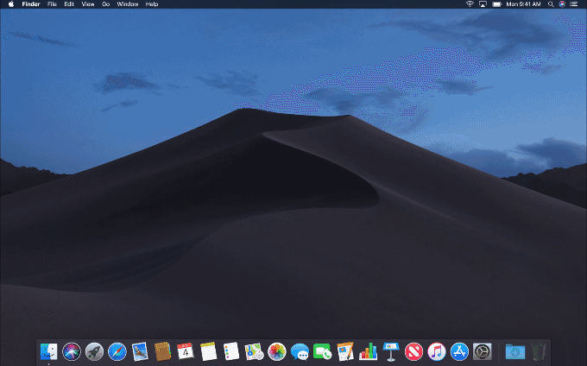Open FaceTime green camera icon
587x366 pixels.
click(x=322, y=352)
